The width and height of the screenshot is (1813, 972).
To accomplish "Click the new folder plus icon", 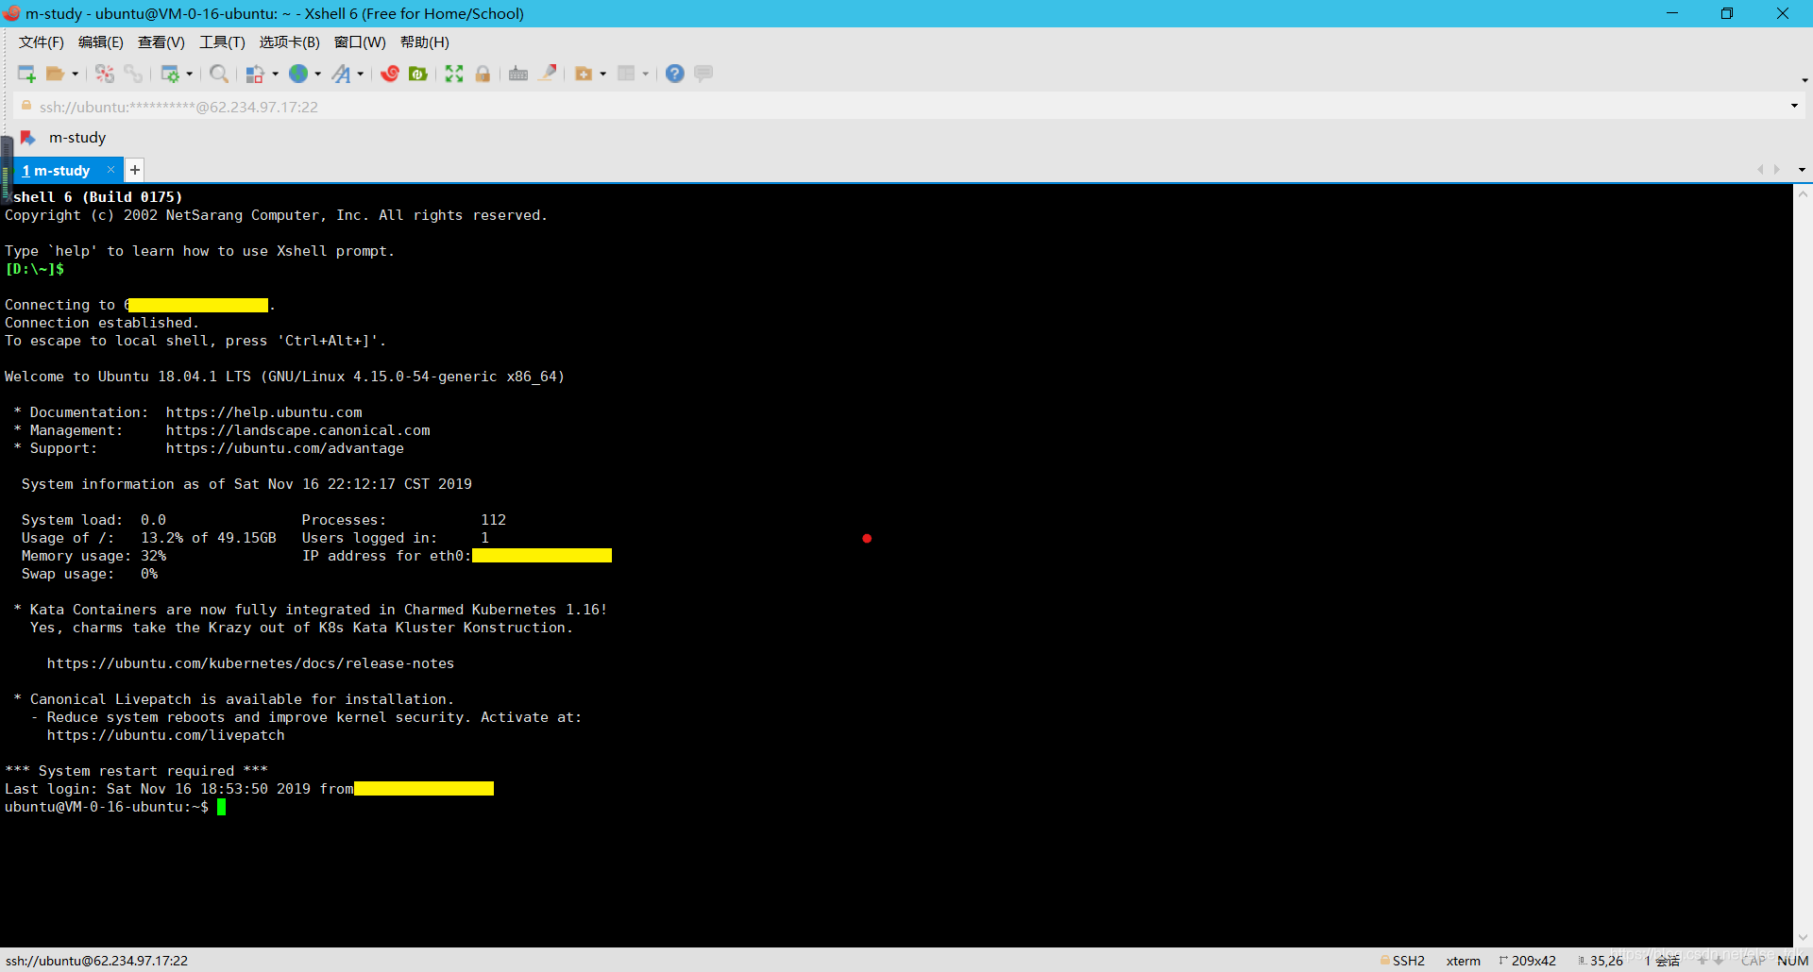I will 584,74.
